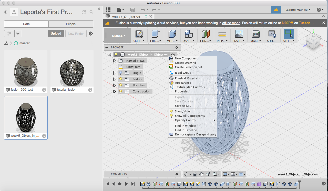Image resolution: width=328 pixels, height=191 pixels.
Task: Open the Modify toolbar tool
Action: (x=172, y=36)
